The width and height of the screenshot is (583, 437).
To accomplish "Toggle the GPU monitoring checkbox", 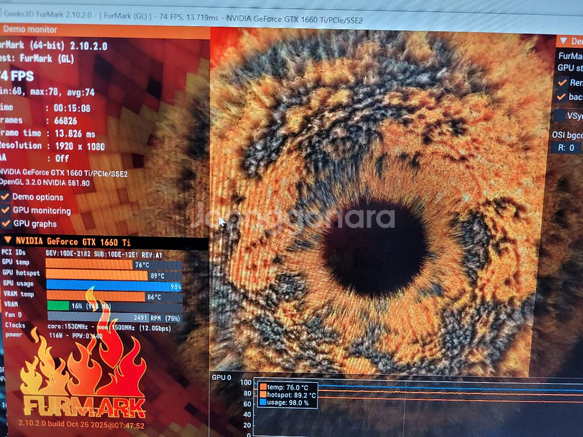I will 6,210.
